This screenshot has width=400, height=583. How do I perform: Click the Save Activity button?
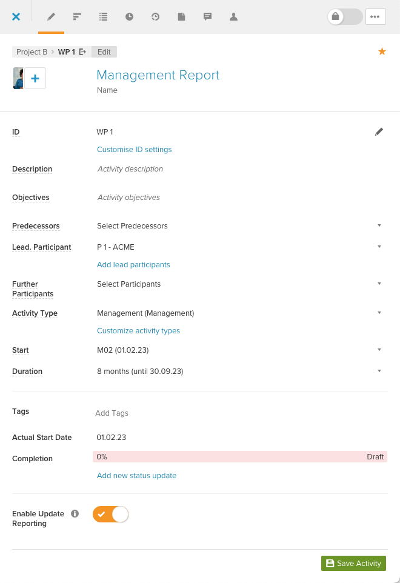coord(353,563)
